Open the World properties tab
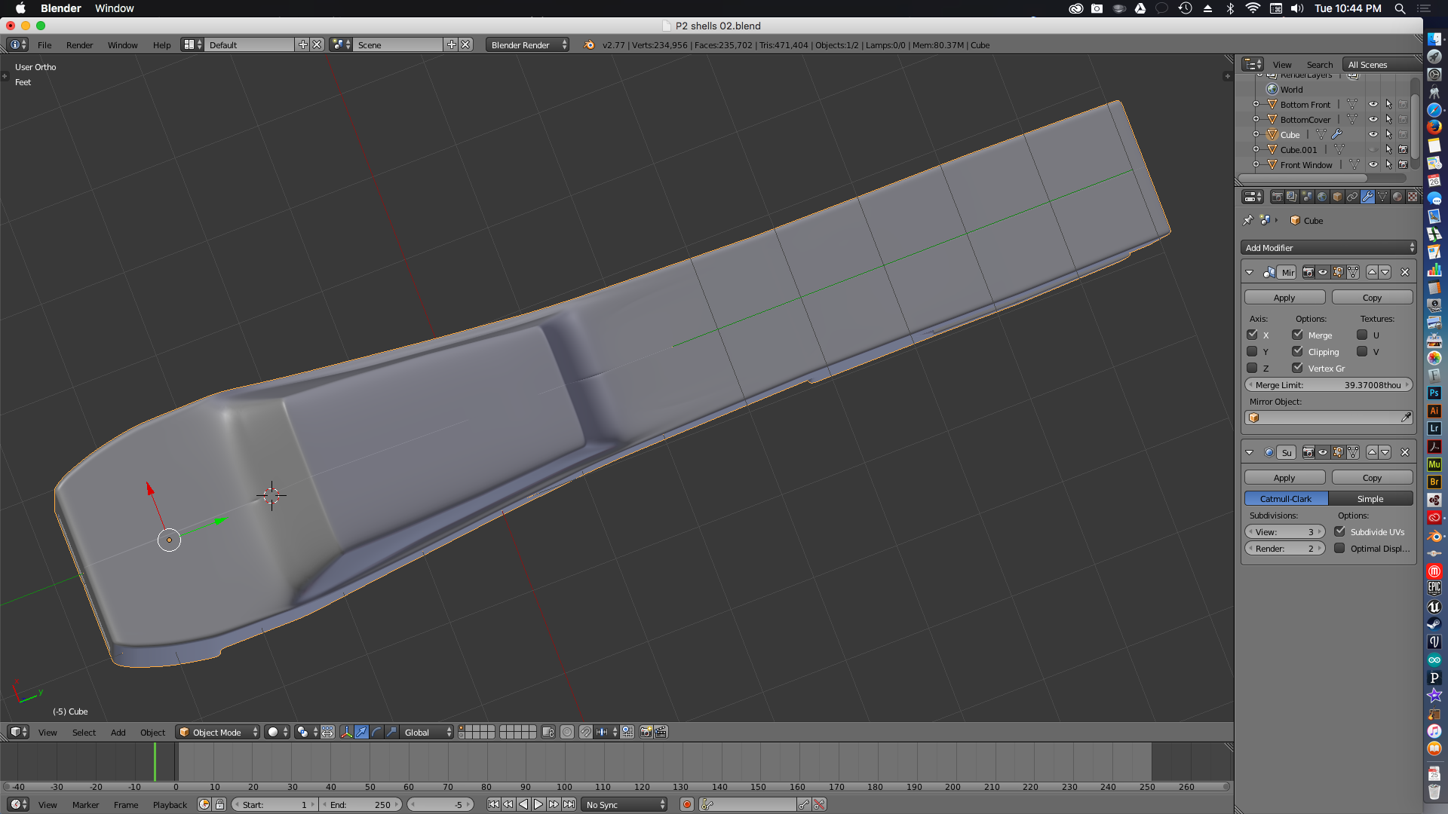Image resolution: width=1448 pixels, height=814 pixels. [1322, 197]
